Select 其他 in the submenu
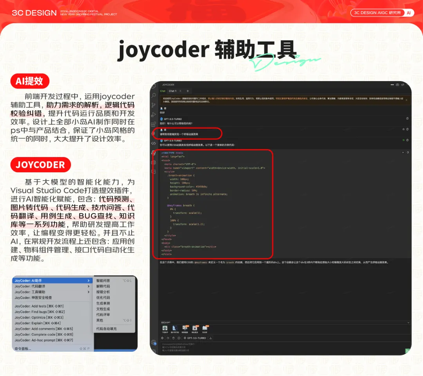 [x=114, y=320]
